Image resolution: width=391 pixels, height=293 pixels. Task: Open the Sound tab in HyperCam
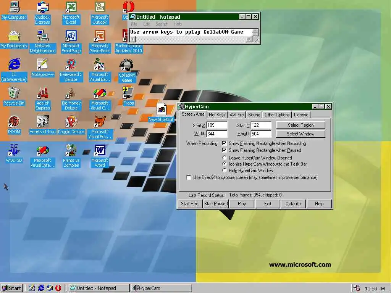click(254, 115)
